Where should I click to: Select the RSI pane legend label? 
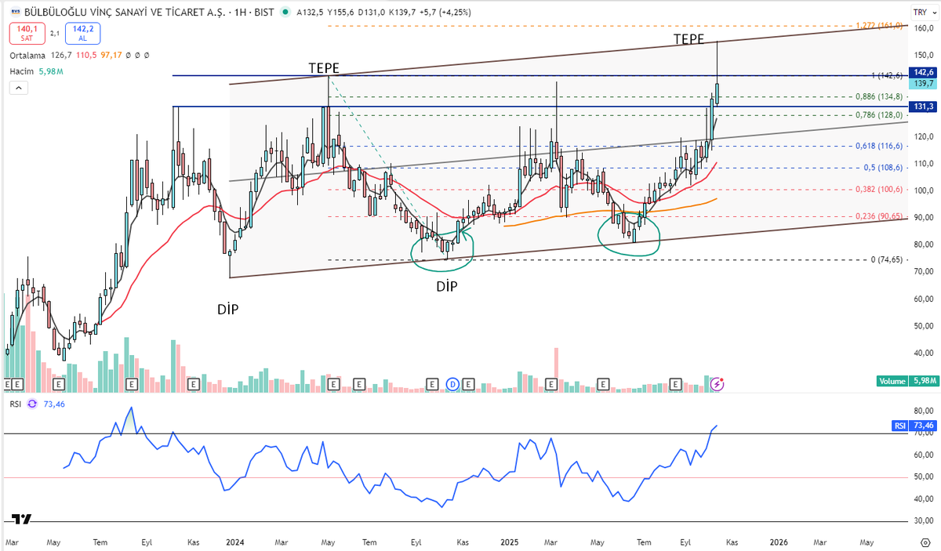point(14,404)
